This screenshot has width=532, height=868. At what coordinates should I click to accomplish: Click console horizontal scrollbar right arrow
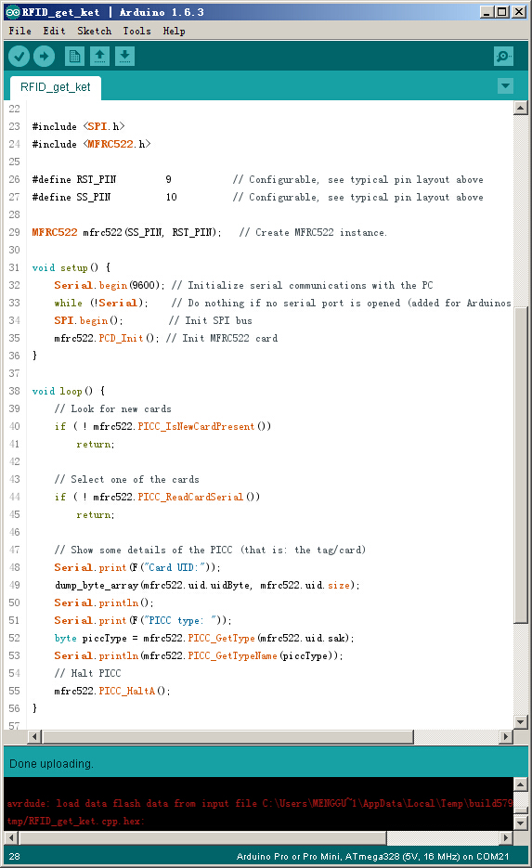505,837
